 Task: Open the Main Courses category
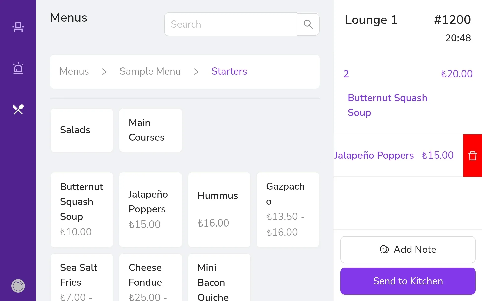pos(151,130)
